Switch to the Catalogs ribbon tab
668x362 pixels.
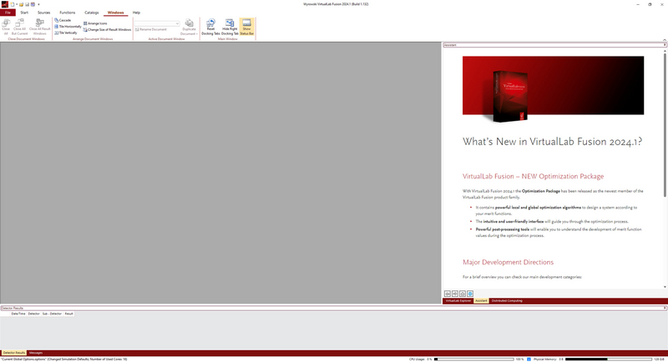(x=92, y=13)
